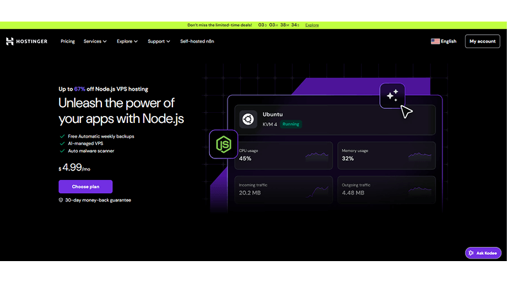Click the AI sparkle stars icon
This screenshot has width=507, height=282.
392,96
